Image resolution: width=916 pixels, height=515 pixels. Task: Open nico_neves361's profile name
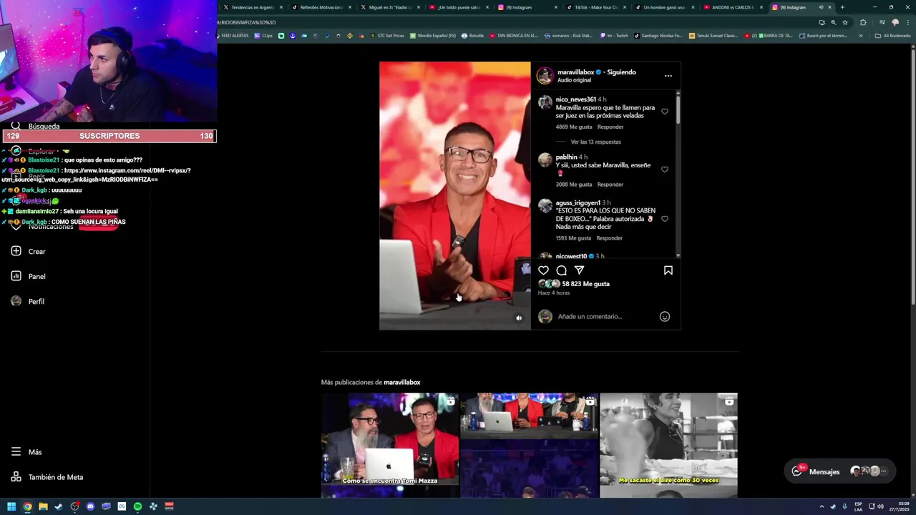(575, 99)
